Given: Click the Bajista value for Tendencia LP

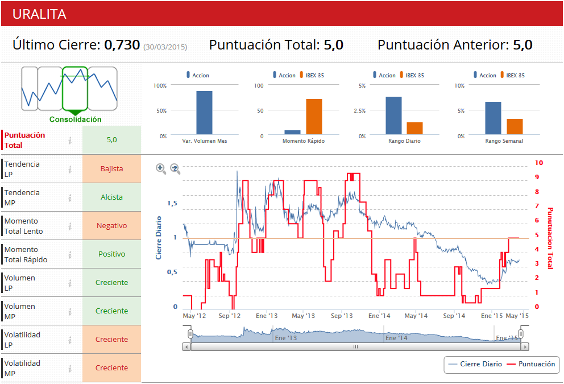Looking at the screenshot, I should (111, 169).
